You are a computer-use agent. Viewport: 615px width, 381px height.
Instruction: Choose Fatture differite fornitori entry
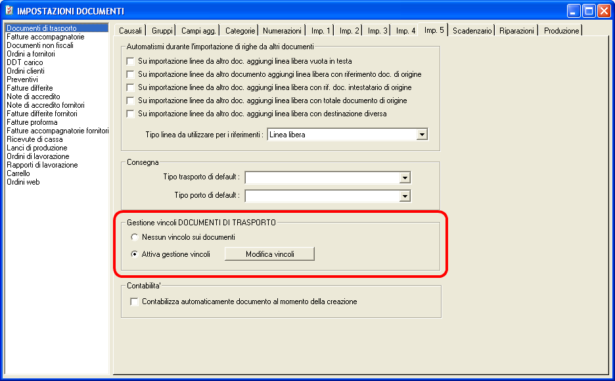click(x=57, y=114)
